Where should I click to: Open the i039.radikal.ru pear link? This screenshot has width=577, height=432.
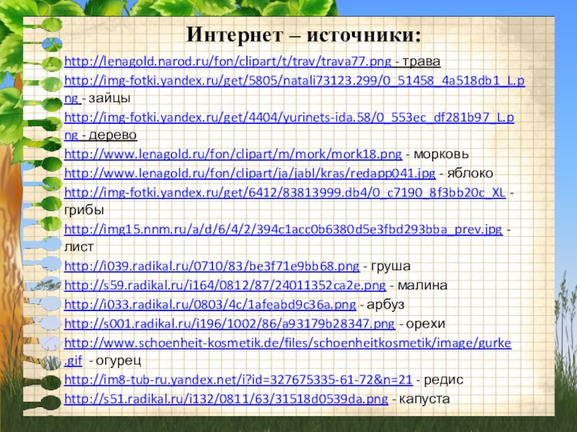[211, 266]
